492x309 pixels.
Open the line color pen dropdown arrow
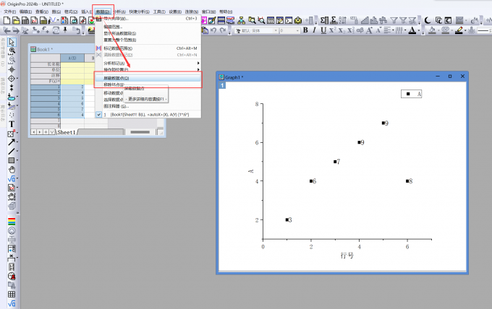coord(465,30)
